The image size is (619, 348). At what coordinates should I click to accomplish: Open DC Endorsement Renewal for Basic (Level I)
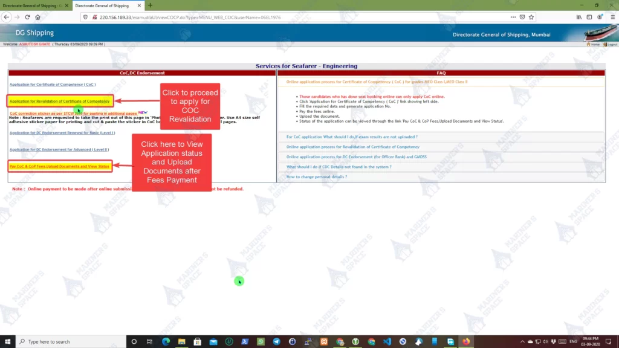pos(62,133)
